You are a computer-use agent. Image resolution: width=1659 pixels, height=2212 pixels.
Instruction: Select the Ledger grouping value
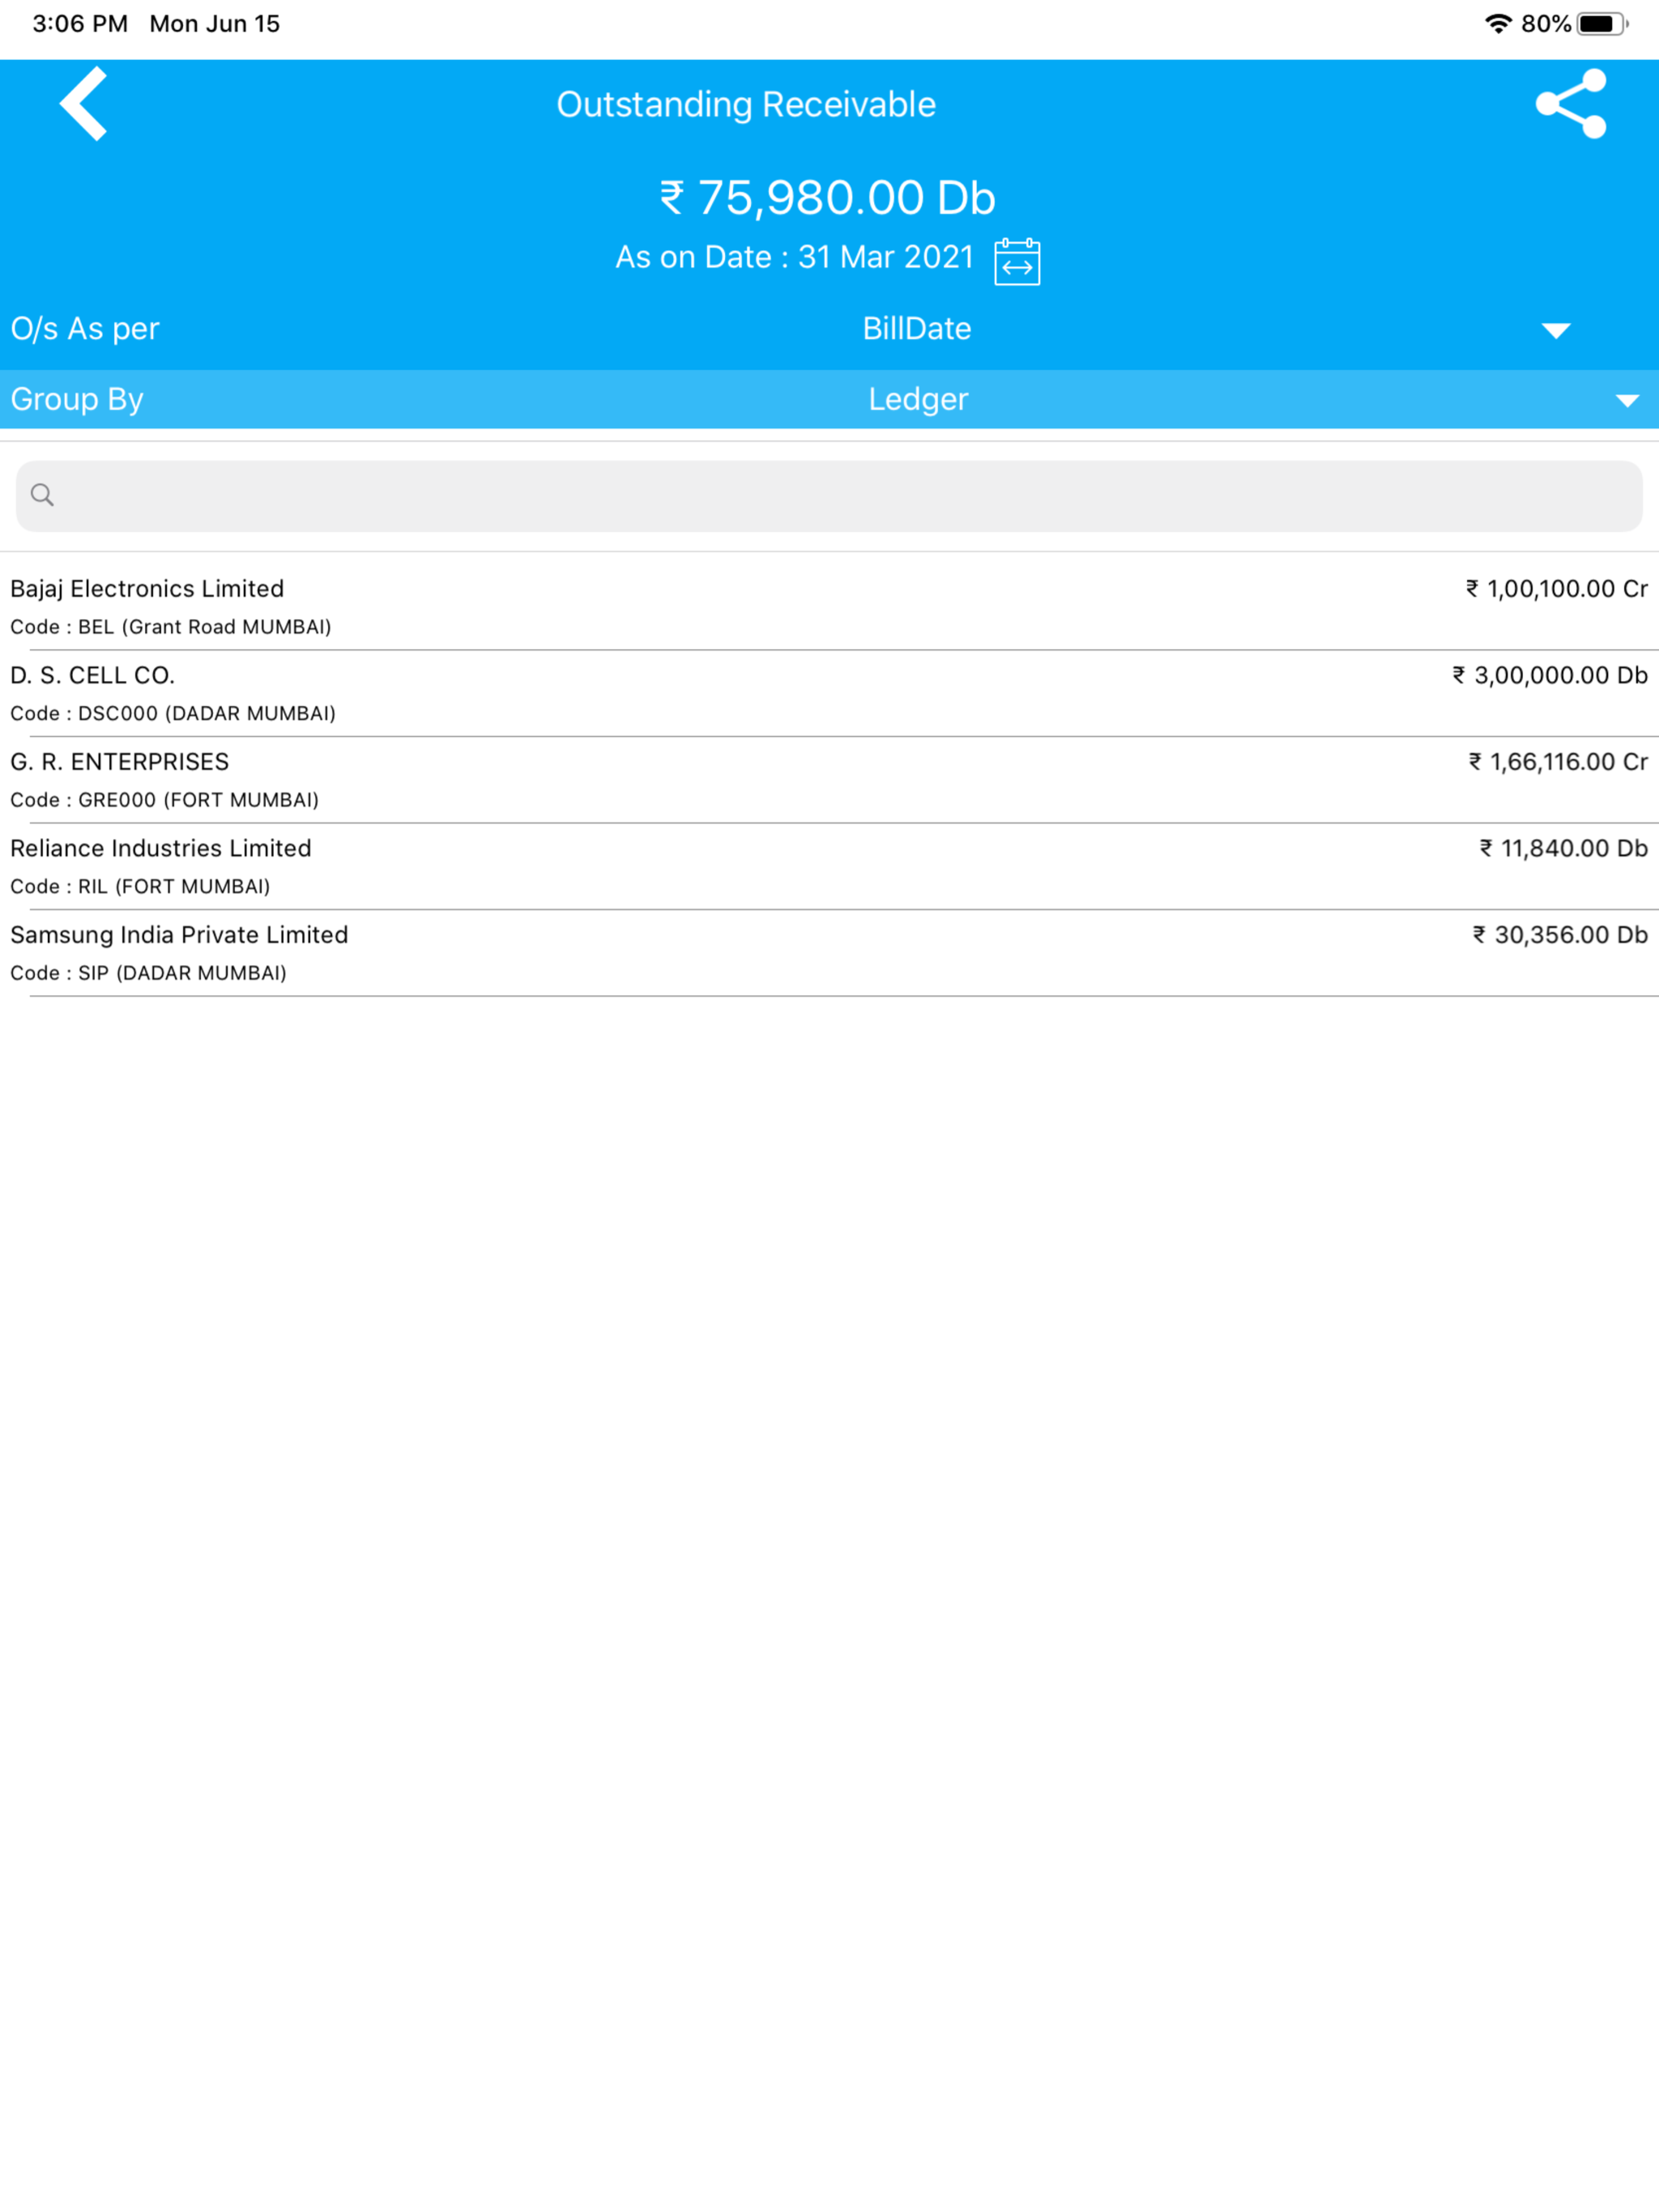tap(918, 400)
